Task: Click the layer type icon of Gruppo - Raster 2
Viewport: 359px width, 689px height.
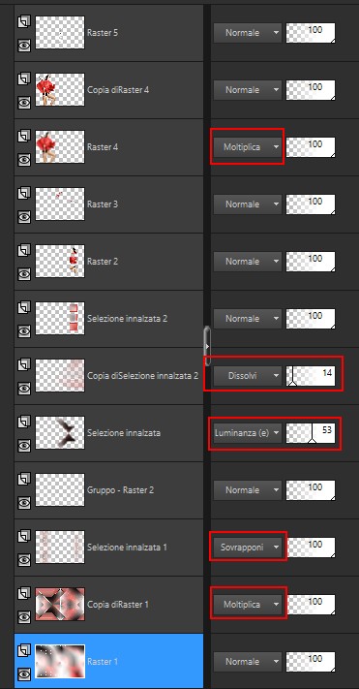Action: (24, 479)
